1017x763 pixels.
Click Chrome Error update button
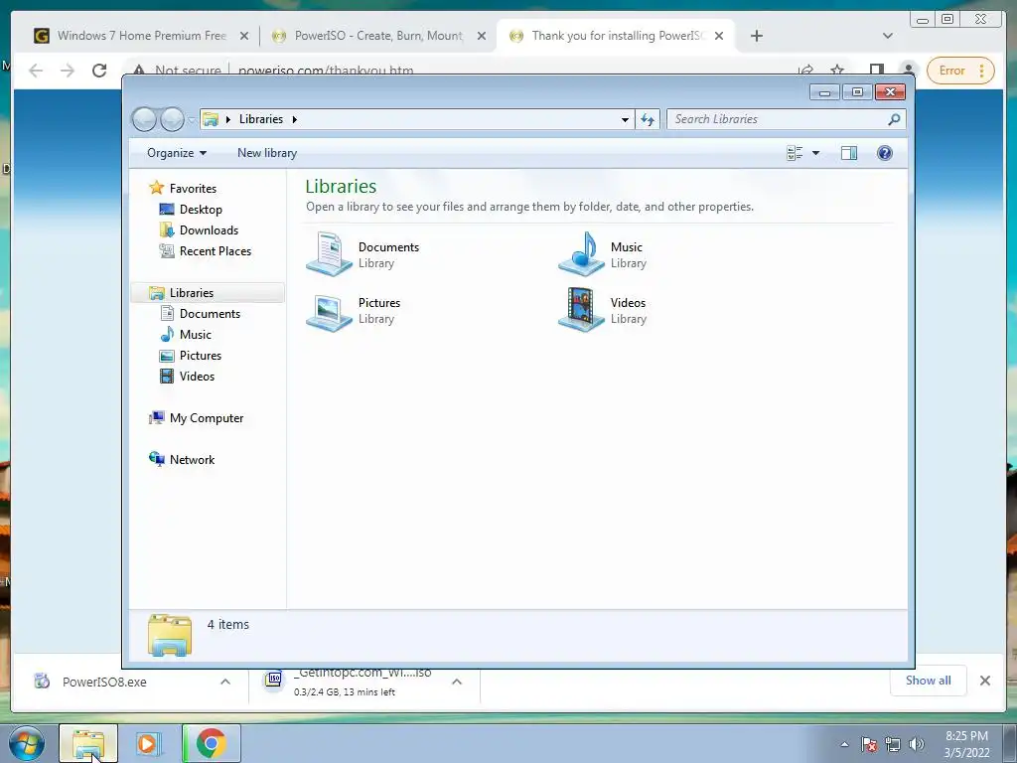[960, 71]
